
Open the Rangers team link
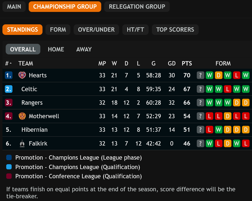tap(32, 103)
